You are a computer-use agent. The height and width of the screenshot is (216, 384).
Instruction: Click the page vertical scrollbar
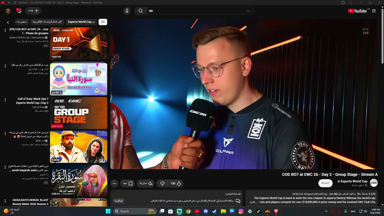pos(382,36)
